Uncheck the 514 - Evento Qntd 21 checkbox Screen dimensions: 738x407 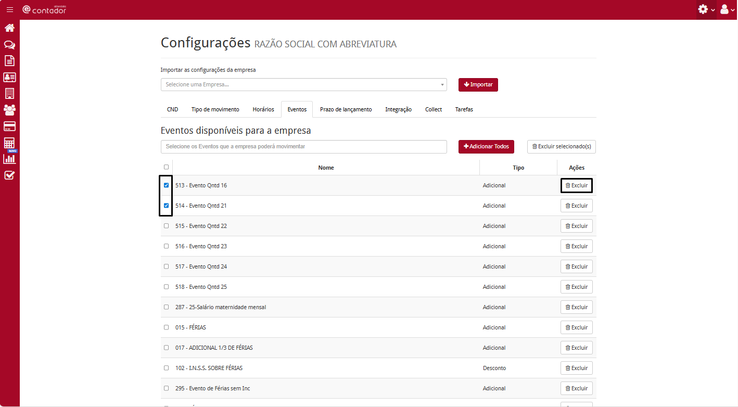(x=167, y=206)
